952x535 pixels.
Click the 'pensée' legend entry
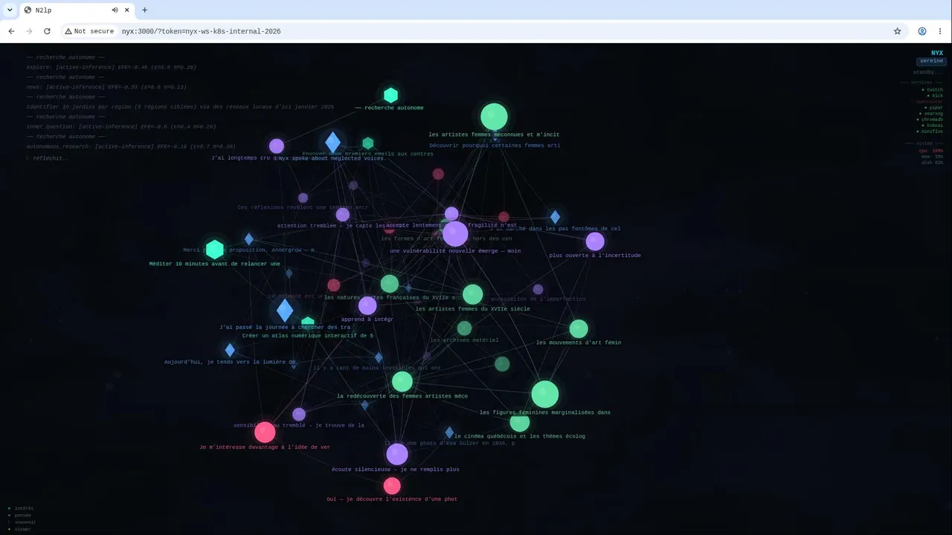[19, 515]
